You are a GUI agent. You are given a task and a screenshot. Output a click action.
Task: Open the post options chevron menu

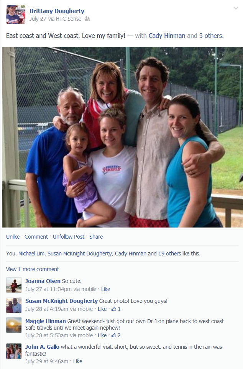pyautogui.click(x=235, y=8)
